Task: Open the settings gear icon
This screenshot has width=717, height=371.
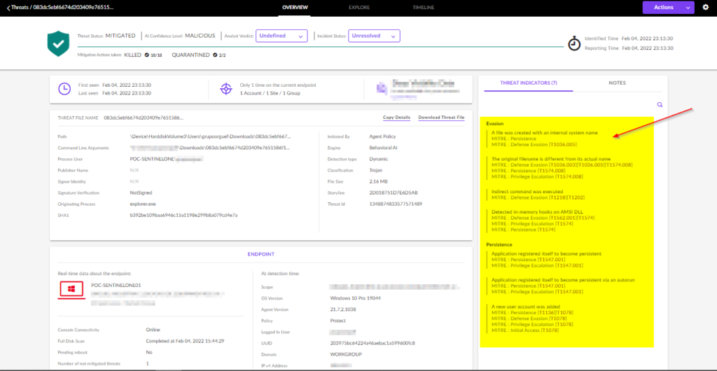Action: coord(704,7)
